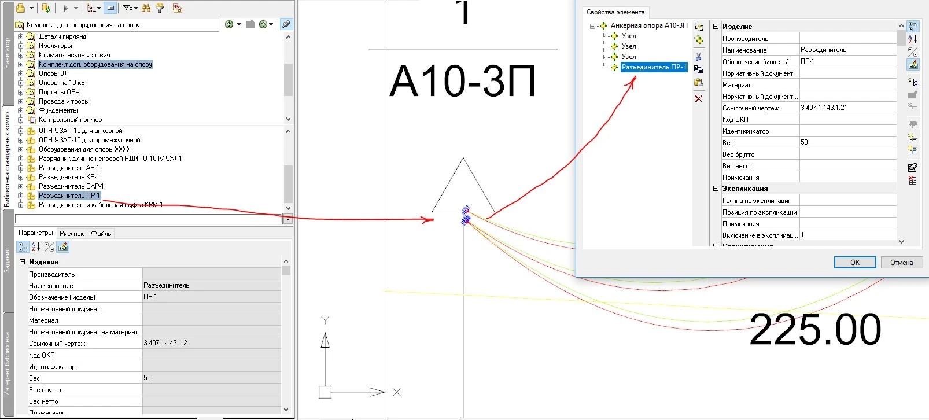The height and width of the screenshot is (420, 929).
Task: Click the scissors cut icon in dialog
Action: click(699, 57)
